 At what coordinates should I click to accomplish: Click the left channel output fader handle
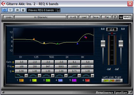(103, 44)
